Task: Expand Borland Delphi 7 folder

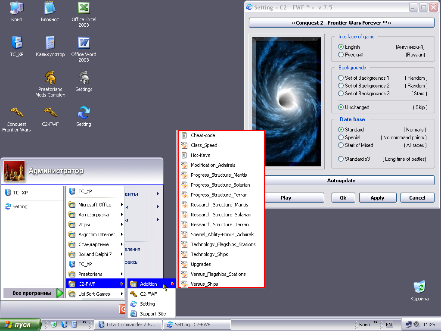Action: click(x=96, y=254)
